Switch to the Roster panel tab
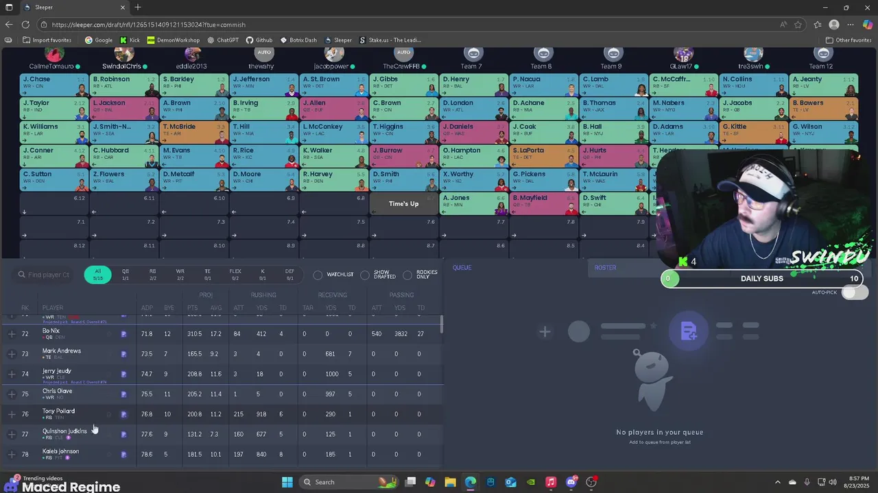Screen dimensions: 878x493 pos(605,268)
